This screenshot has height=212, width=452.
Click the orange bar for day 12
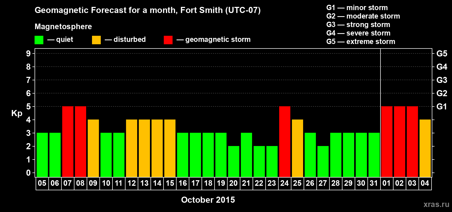tap(132, 148)
